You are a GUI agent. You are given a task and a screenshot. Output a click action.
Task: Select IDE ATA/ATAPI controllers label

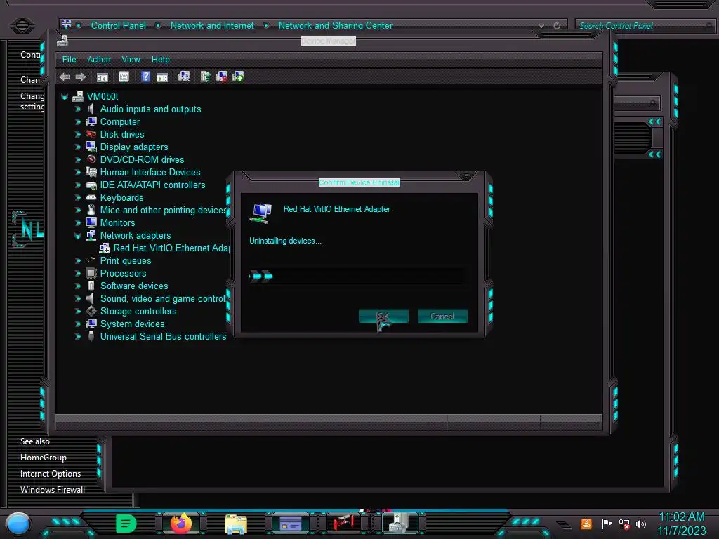pos(152,185)
